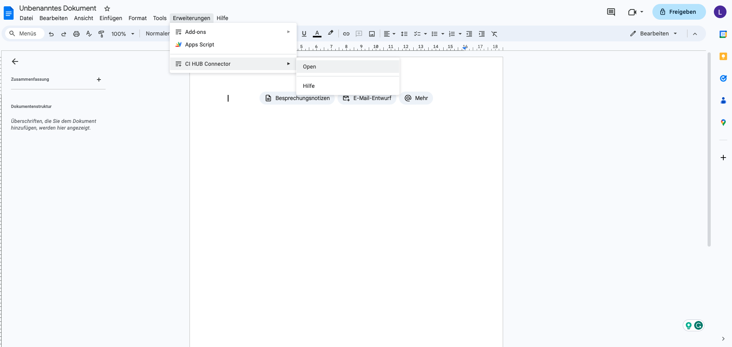This screenshot has height=347, width=732.
Task: Select the paint format tool
Action: pos(101,34)
